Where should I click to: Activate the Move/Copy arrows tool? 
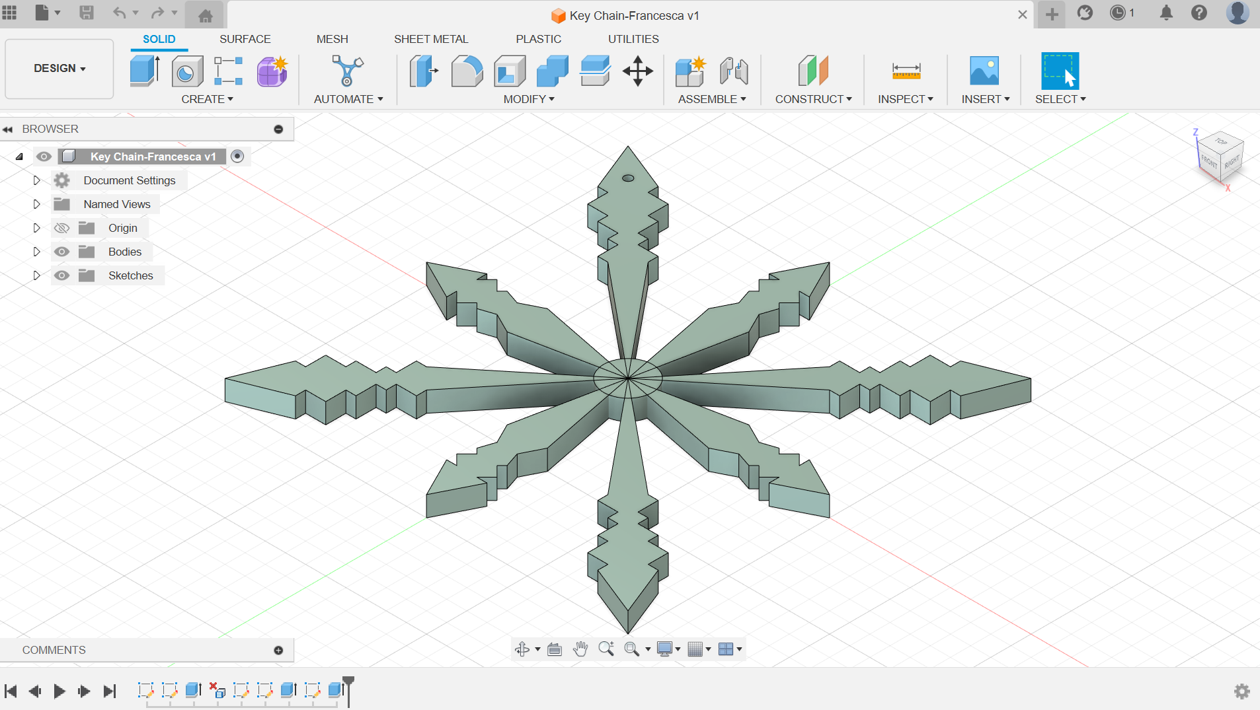(638, 71)
